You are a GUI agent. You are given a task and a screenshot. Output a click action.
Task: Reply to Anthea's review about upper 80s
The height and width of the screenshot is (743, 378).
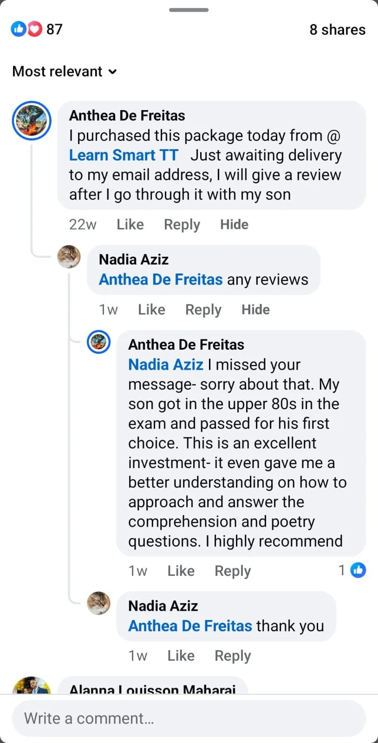pyautogui.click(x=232, y=571)
